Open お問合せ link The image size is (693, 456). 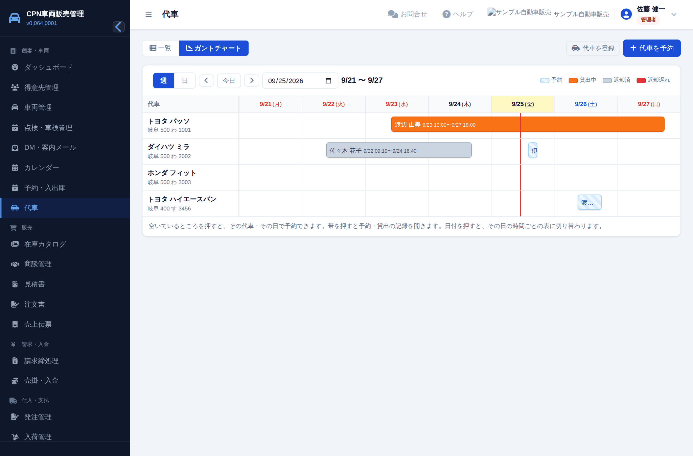click(x=407, y=14)
